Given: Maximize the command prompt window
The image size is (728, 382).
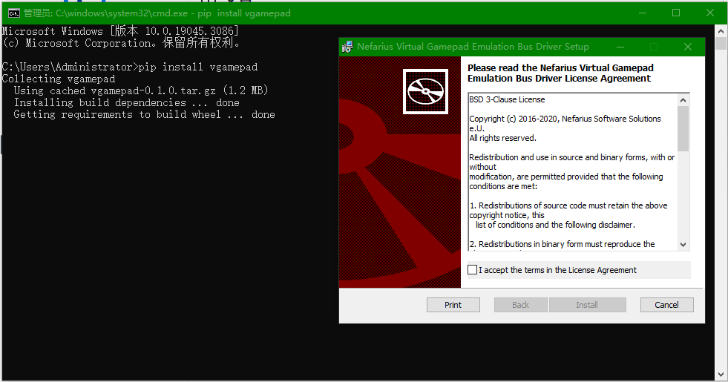Looking at the screenshot, I should point(676,13).
